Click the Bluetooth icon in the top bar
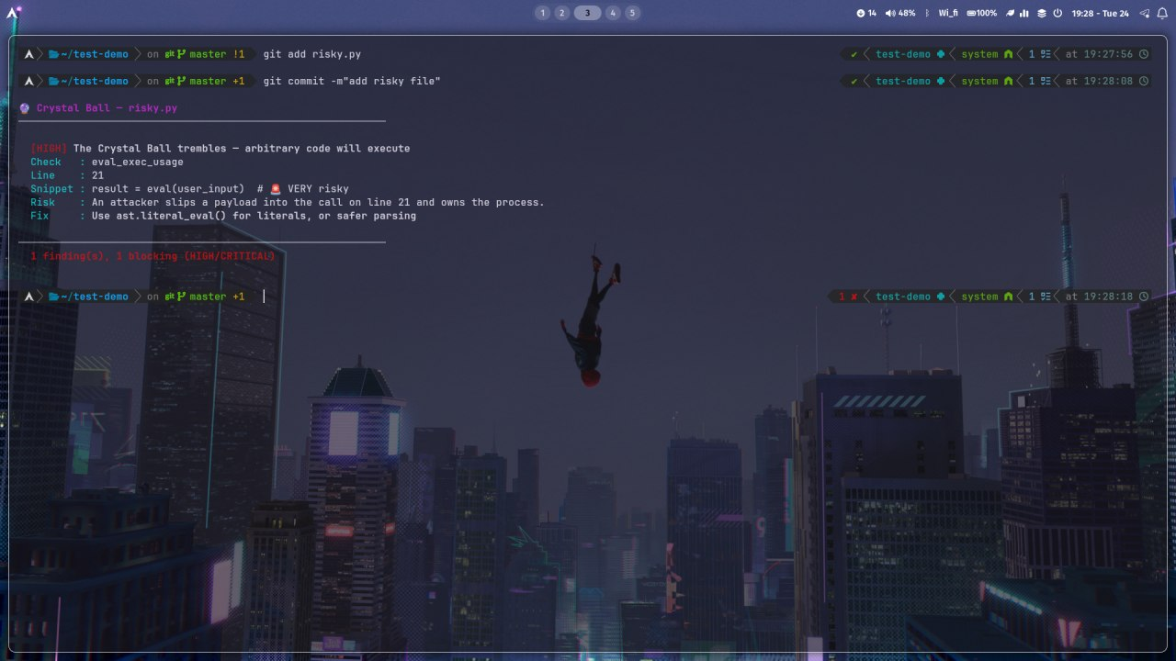Image resolution: width=1176 pixels, height=661 pixels. click(x=926, y=13)
